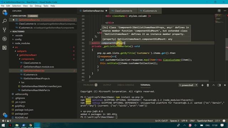228x128 pixels.
Task: Open the Tasks menu
Action: 46,6
